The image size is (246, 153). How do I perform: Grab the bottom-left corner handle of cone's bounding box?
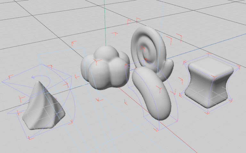(30, 138)
